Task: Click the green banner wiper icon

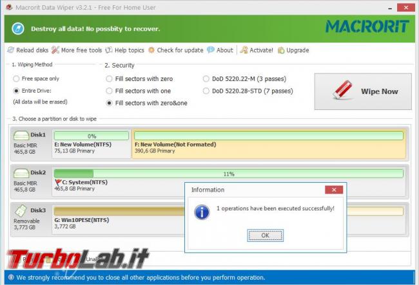Action: pyautogui.click(x=18, y=29)
